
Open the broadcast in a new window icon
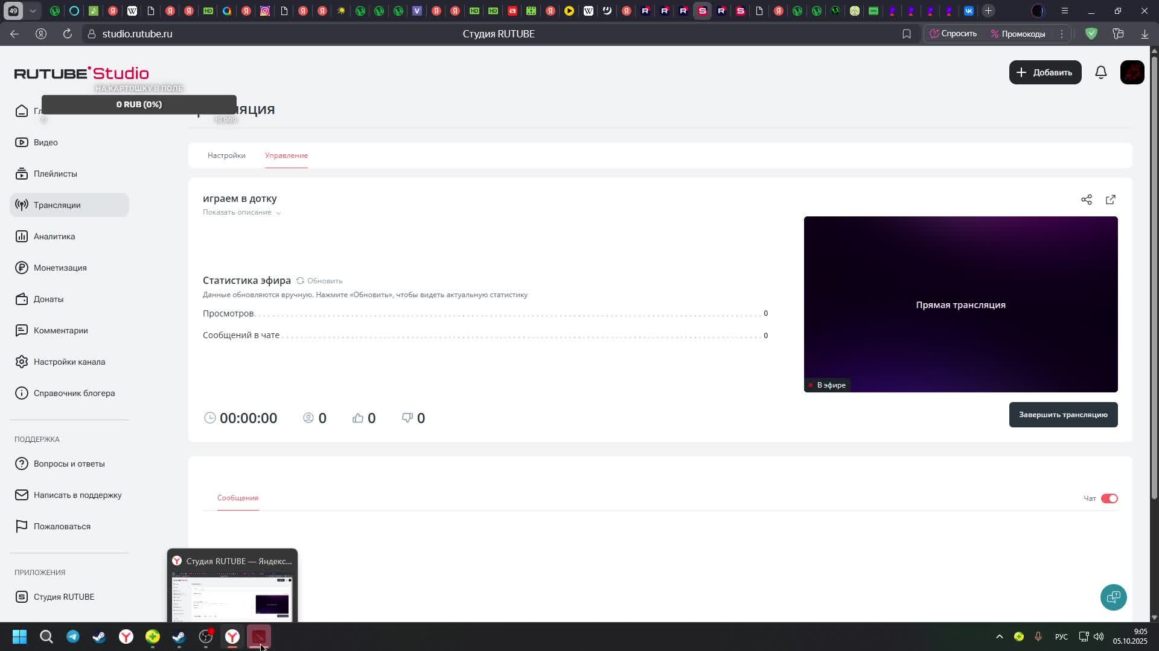[1111, 200]
